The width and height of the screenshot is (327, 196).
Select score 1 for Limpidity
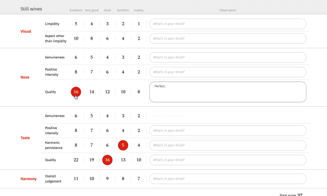tap(139, 24)
